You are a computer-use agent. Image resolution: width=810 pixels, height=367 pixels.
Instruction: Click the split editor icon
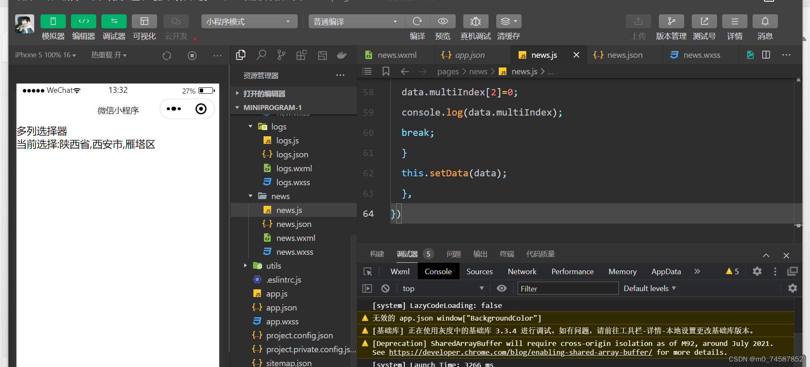point(766,55)
